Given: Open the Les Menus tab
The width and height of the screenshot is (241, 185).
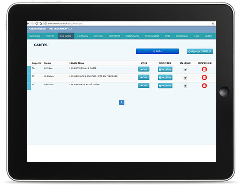Looking at the screenshot, I should [82, 36].
